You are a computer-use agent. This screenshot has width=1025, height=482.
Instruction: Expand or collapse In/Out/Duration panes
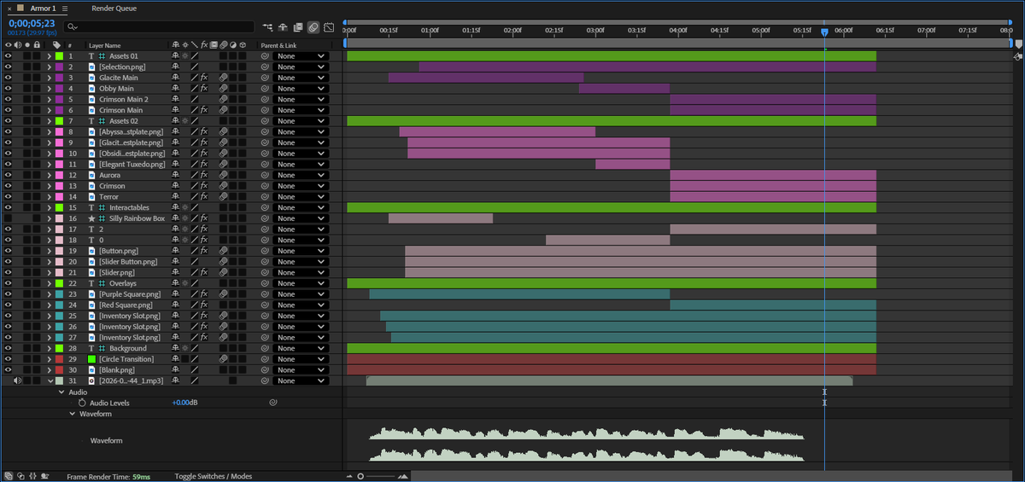tap(32, 476)
